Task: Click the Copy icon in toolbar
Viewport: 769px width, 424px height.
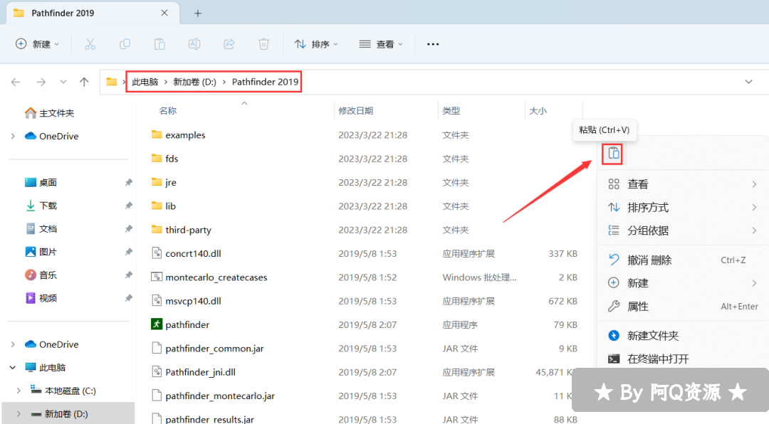Action: [125, 44]
